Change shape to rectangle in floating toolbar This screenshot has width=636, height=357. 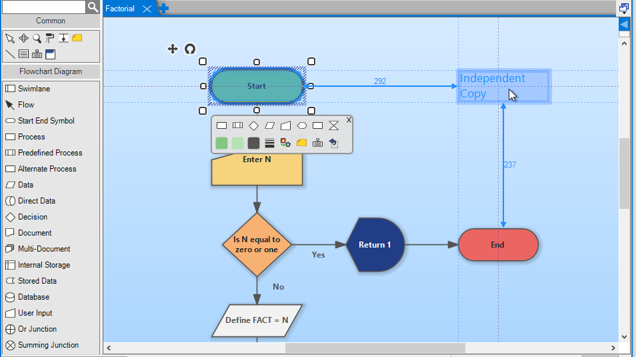tap(221, 125)
